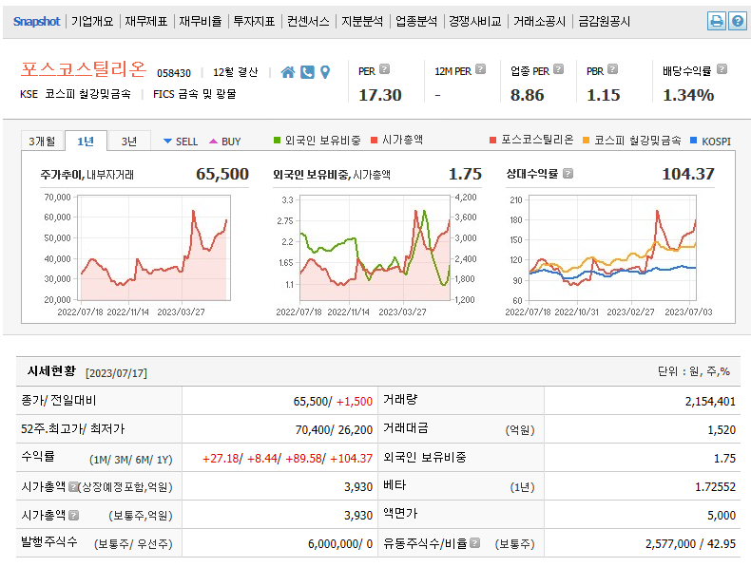Click the orange 코스피 철강및금속 legend swatch

pos(586,141)
